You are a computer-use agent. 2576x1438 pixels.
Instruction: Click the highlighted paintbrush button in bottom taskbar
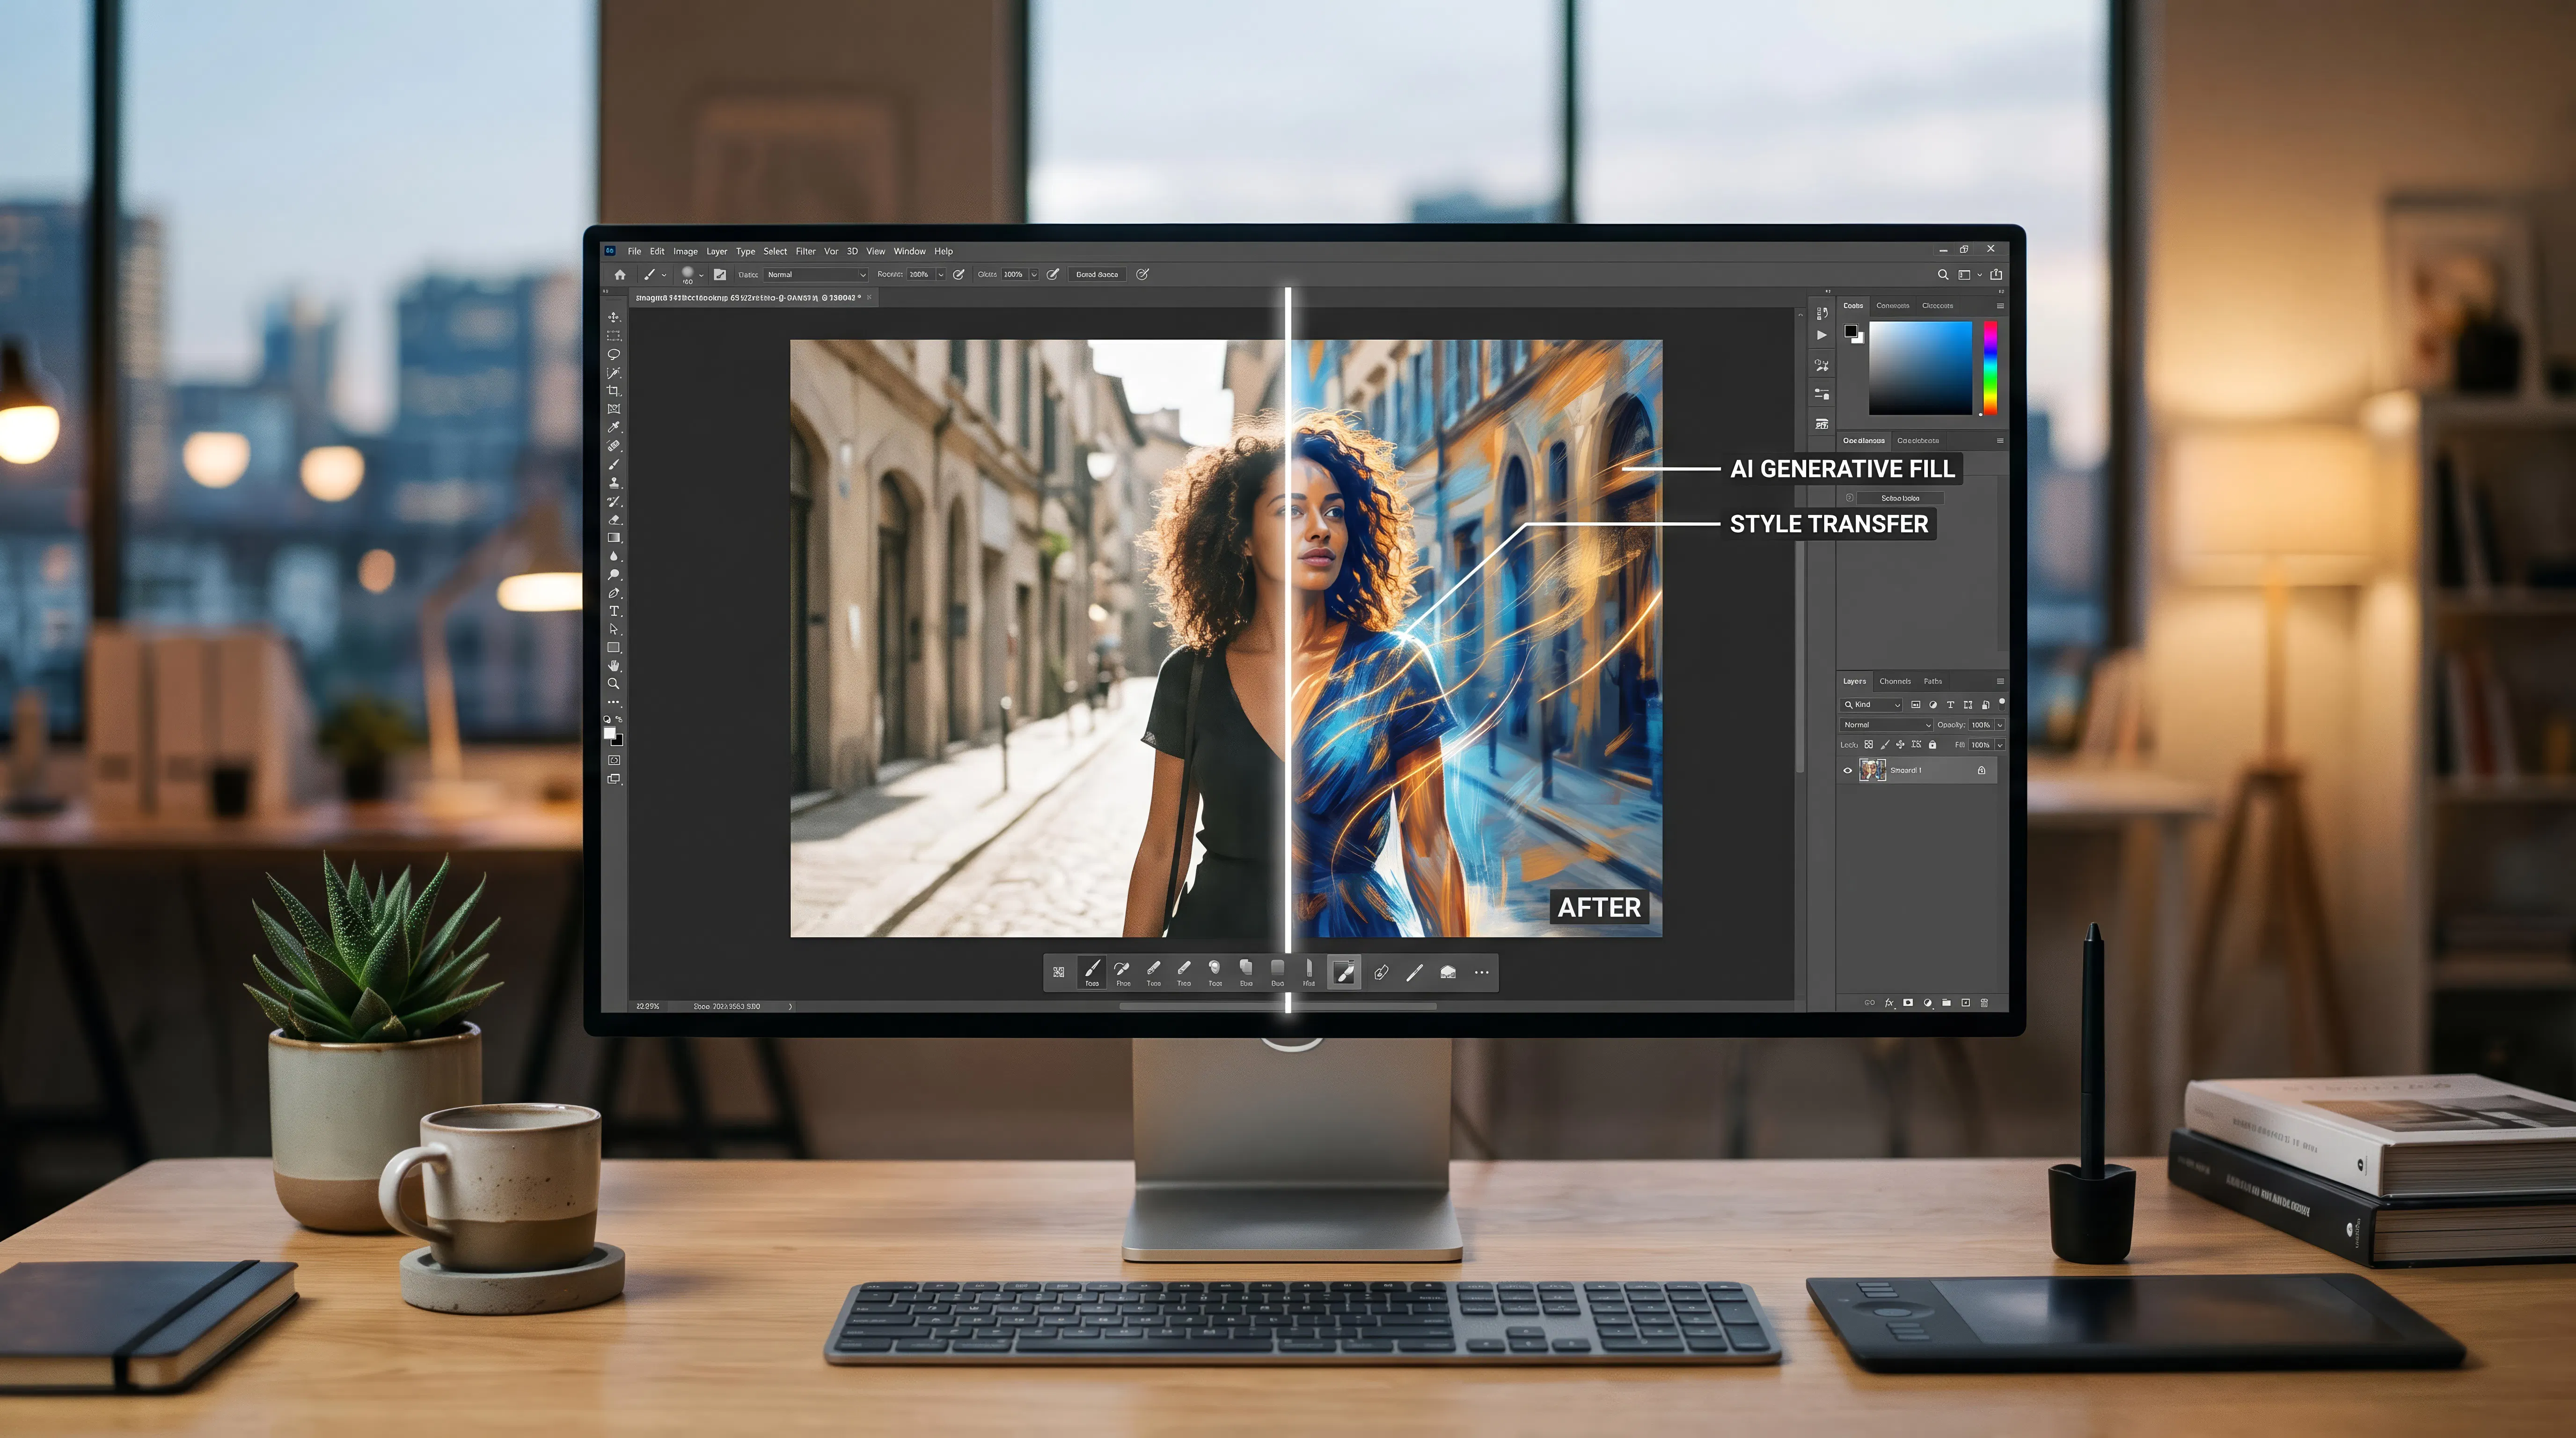coord(1345,972)
